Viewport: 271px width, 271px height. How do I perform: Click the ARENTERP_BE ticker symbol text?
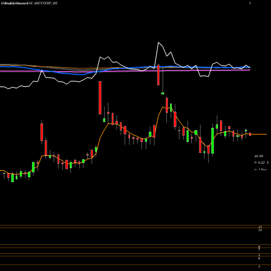click(46, 3)
